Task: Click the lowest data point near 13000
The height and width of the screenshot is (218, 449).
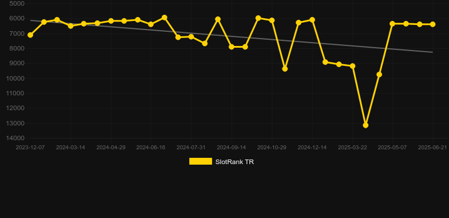Action: [365, 125]
